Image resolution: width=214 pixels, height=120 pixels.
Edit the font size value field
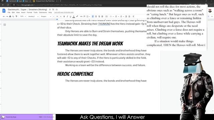pos(57,16)
